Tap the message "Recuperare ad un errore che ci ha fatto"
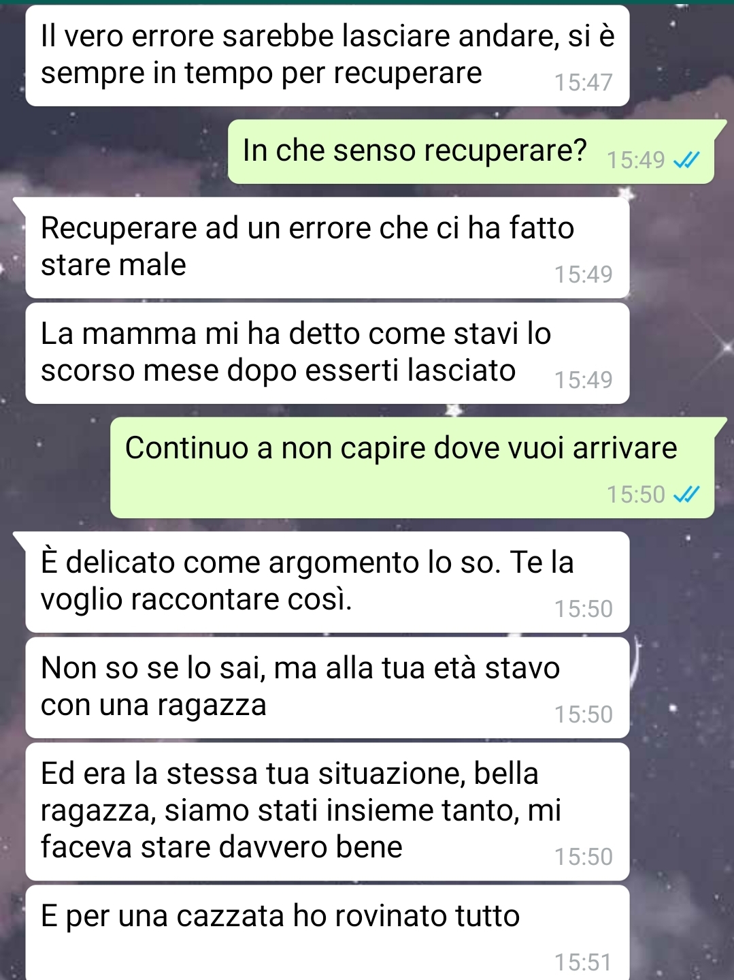 point(327,248)
